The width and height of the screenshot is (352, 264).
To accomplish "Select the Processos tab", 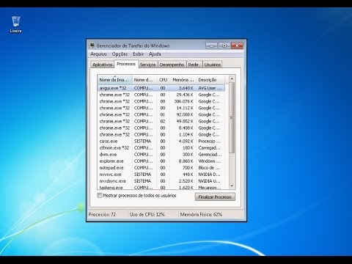I will [x=126, y=64].
